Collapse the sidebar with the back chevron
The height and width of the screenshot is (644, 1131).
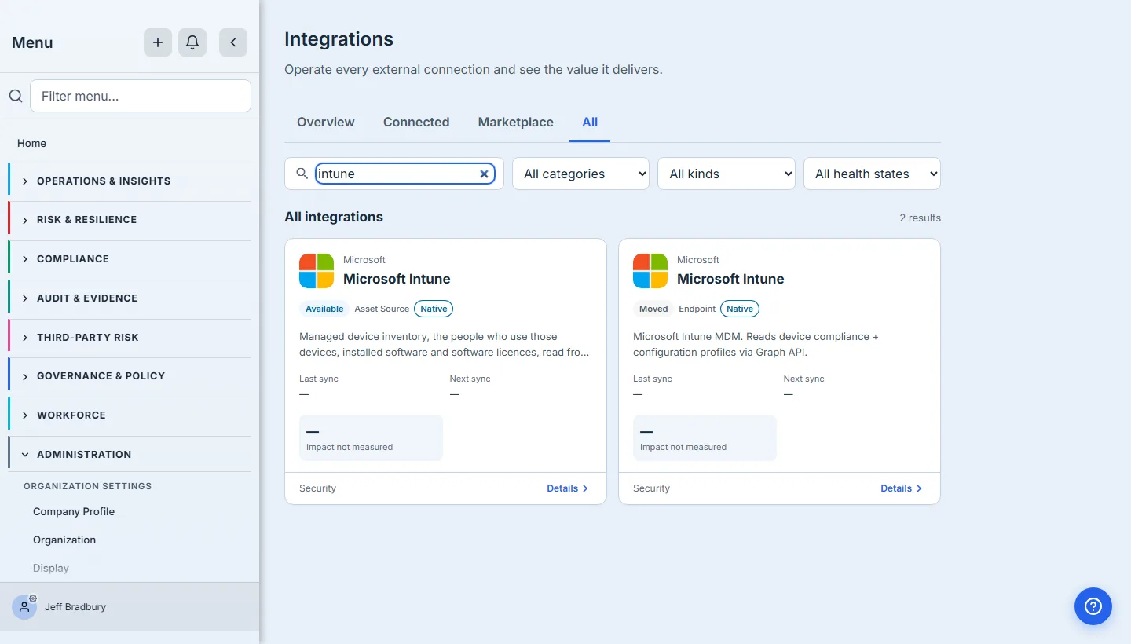click(233, 42)
